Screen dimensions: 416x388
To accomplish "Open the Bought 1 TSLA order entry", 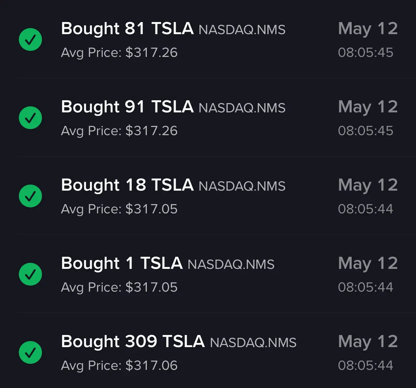I will (208, 274).
